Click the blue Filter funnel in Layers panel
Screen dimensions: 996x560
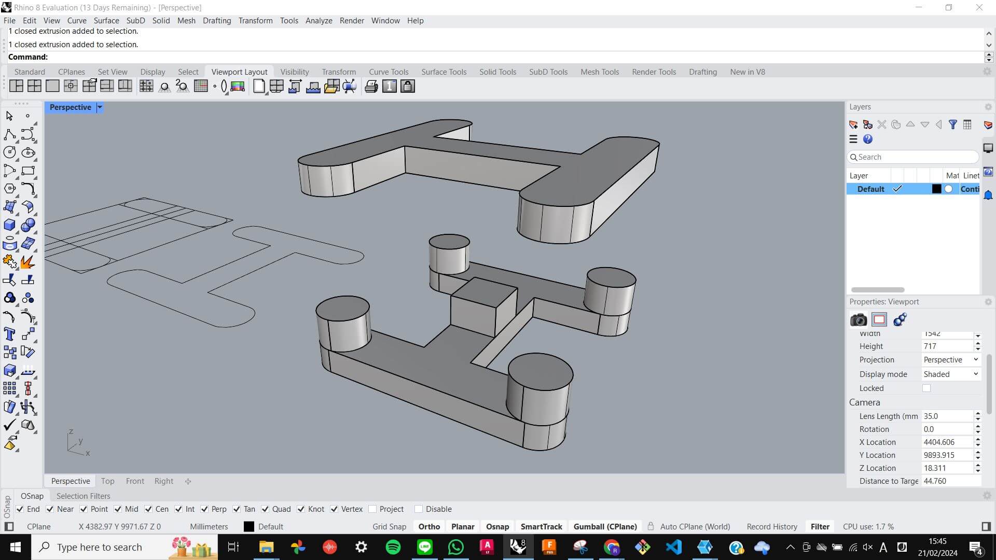953,124
